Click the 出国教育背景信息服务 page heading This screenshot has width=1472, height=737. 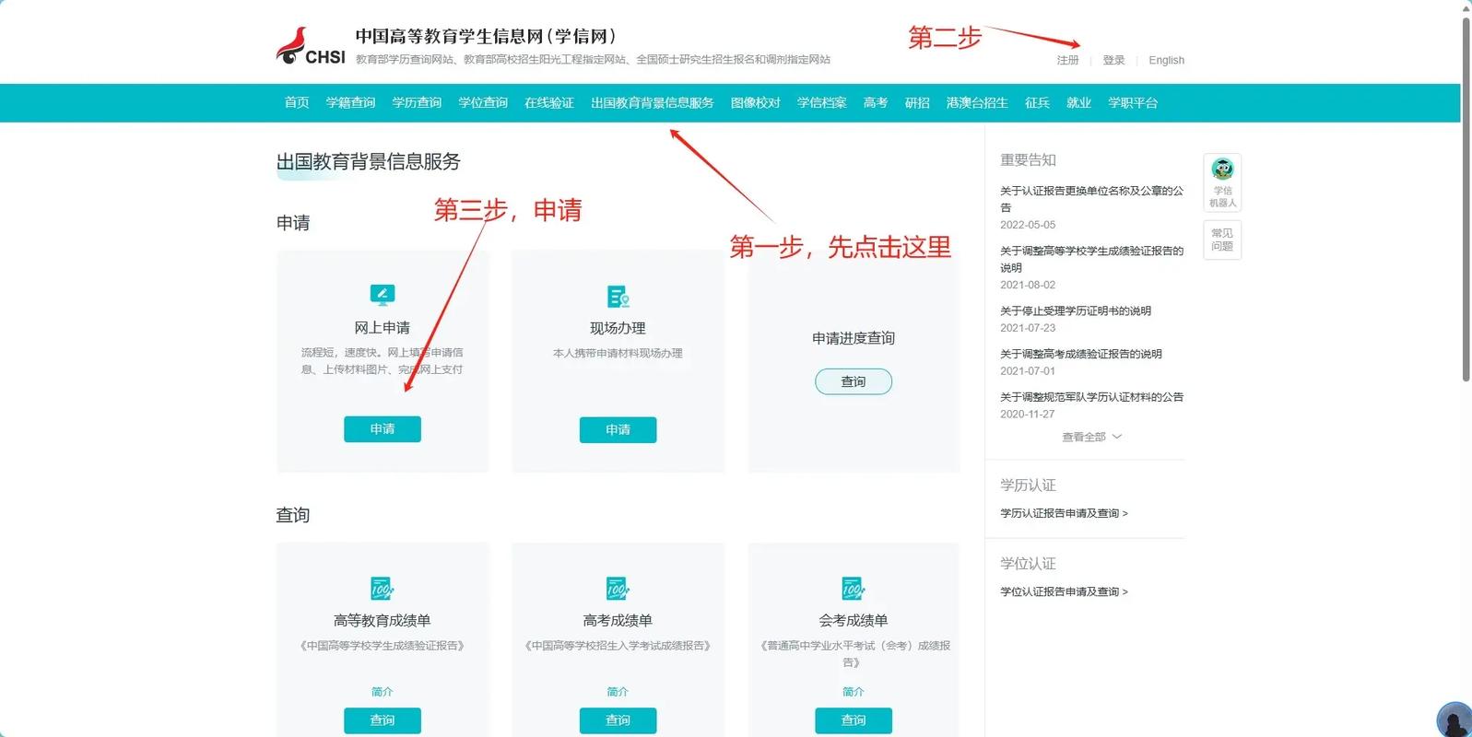pos(369,162)
